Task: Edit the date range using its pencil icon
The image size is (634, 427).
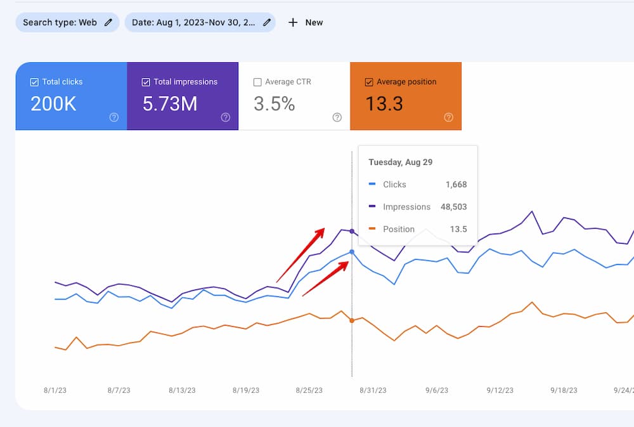Action: [x=266, y=22]
